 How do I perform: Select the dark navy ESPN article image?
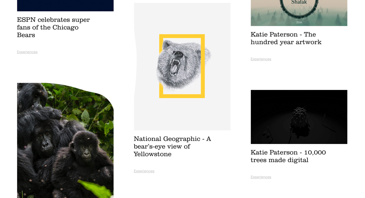[65, 6]
